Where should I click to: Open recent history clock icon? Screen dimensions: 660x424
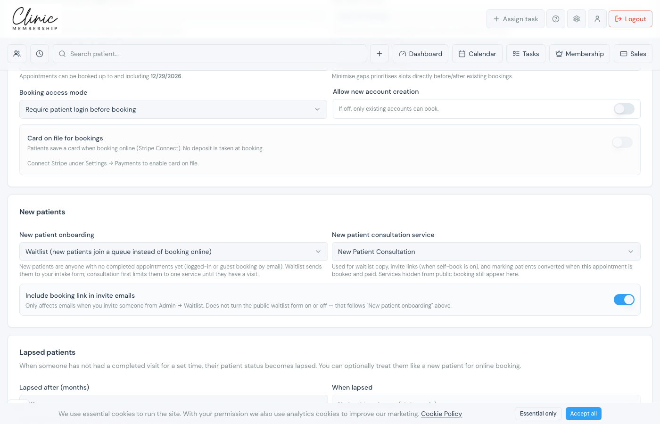[40, 54]
